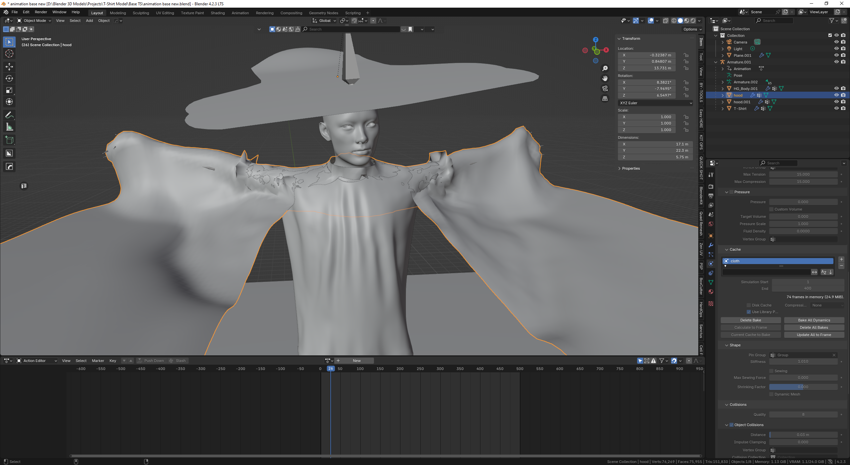Hide the Camera object in viewport

point(836,42)
